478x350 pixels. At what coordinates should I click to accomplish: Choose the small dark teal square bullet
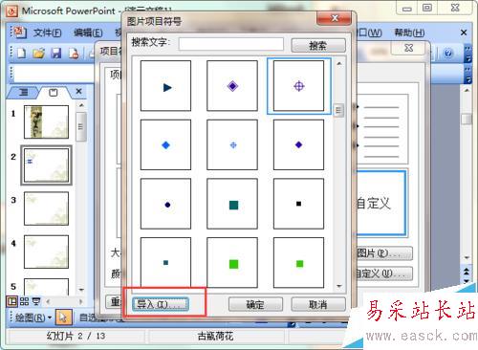(165, 262)
